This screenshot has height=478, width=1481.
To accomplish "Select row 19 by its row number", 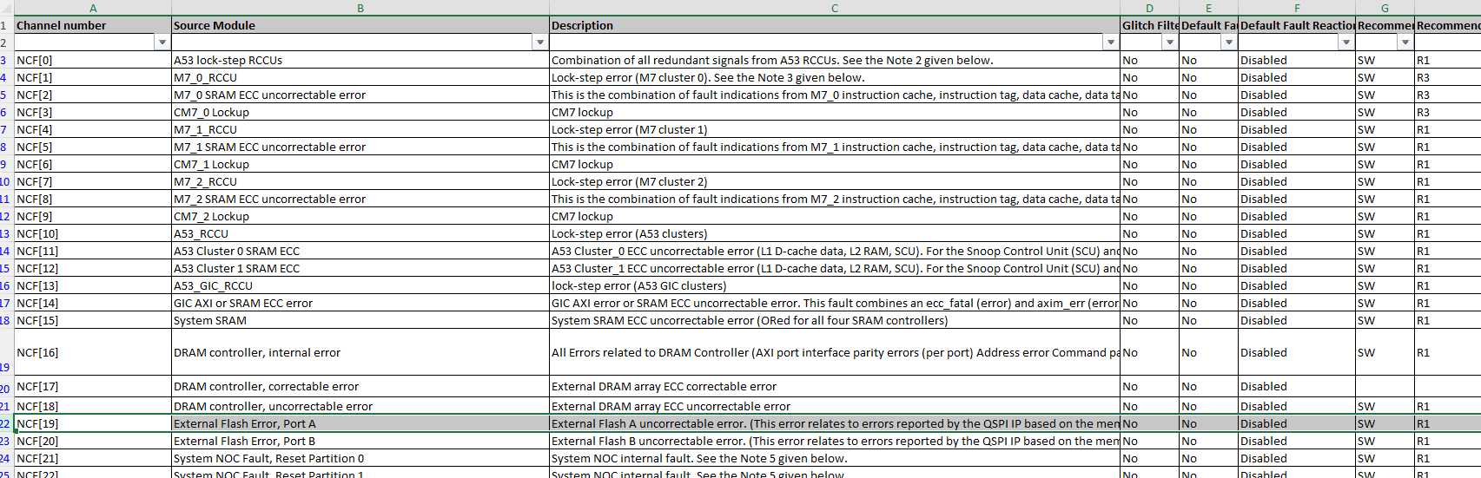I will click(x=6, y=352).
